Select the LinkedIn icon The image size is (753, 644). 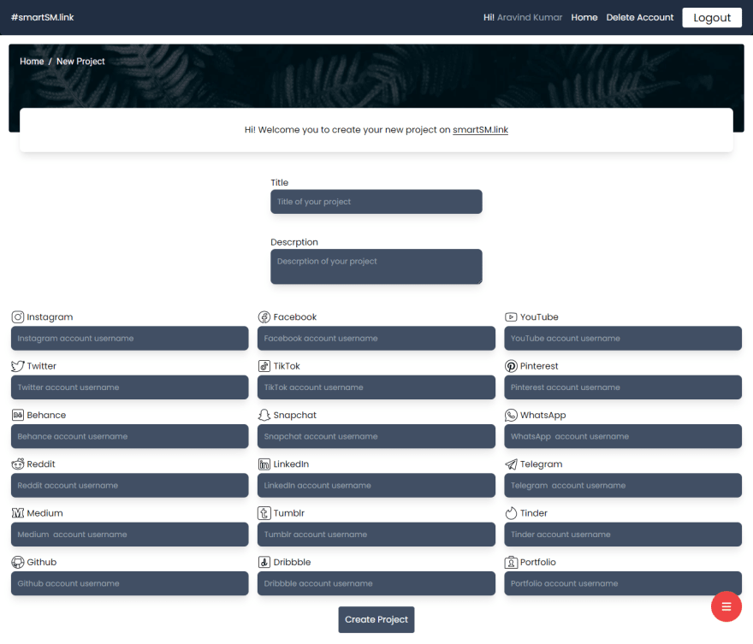[263, 464]
